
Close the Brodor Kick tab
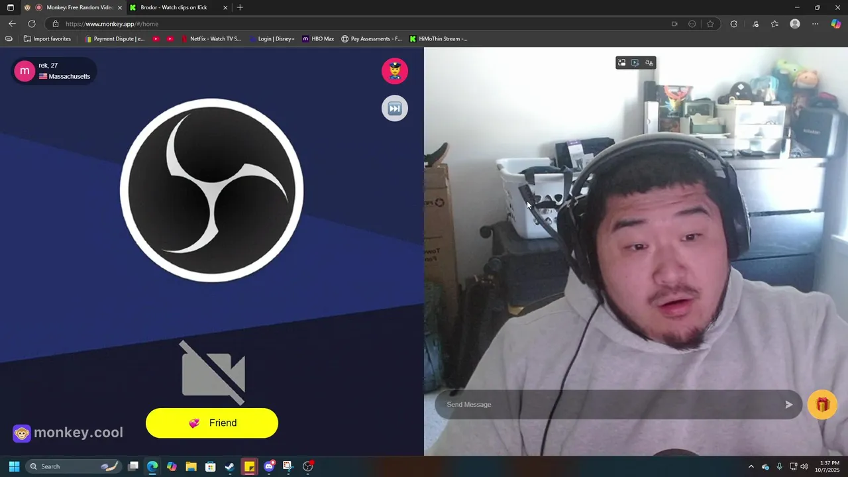225,7
